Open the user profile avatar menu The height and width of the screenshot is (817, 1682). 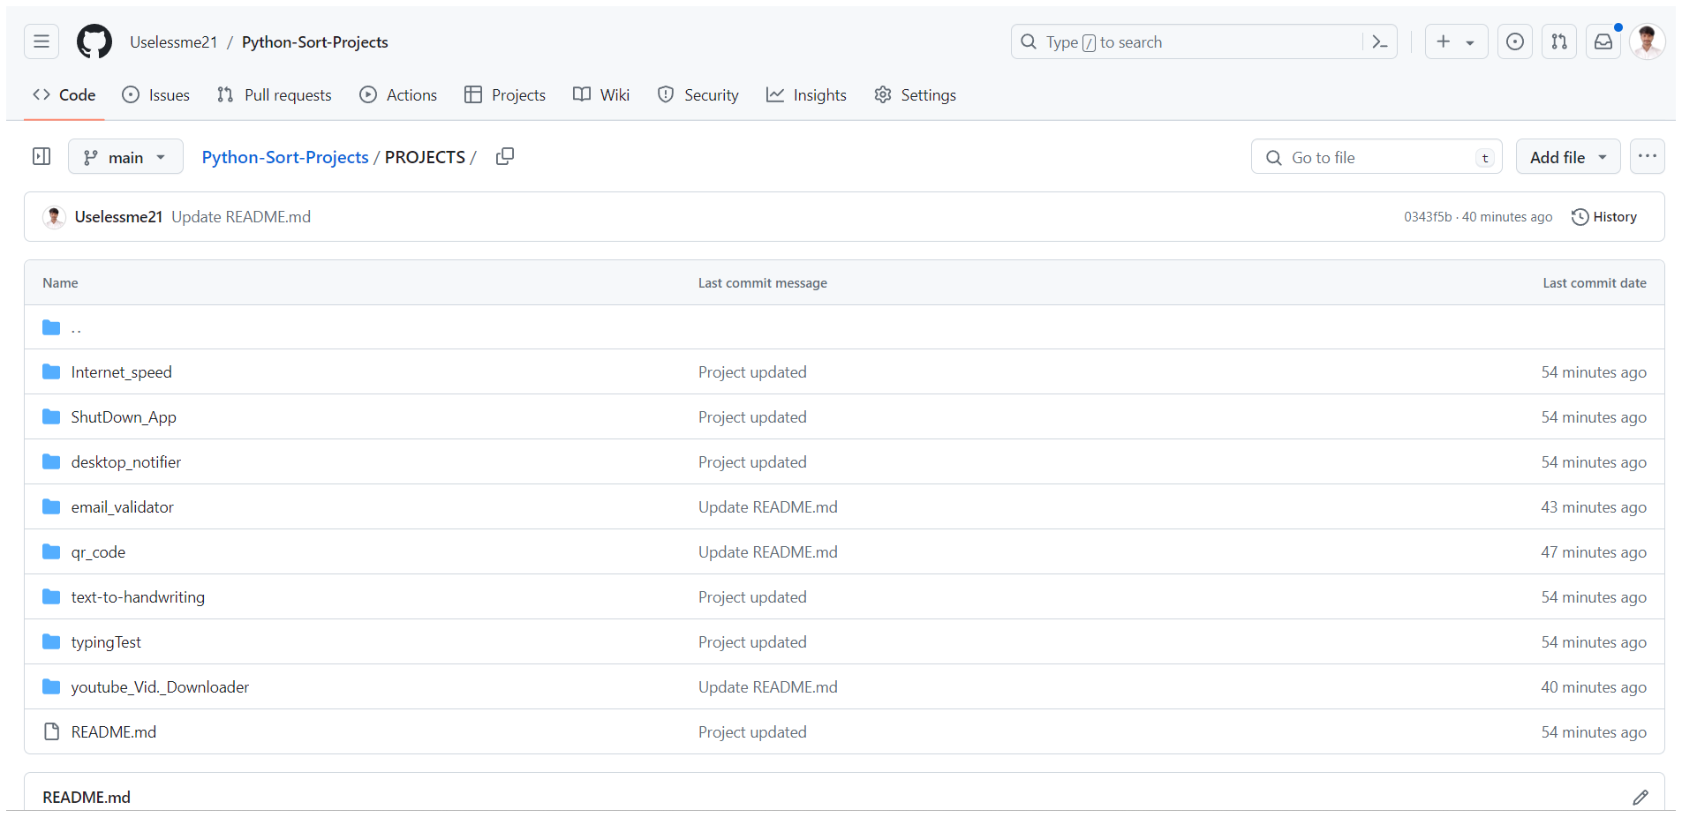pos(1647,41)
